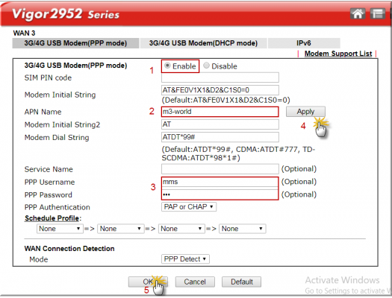The height and width of the screenshot is (298, 392).
Task: Open the menu icon beside home icon
Action: (x=377, y=13)
